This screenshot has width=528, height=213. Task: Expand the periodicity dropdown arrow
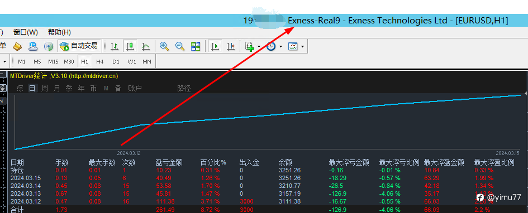point(280,47)
